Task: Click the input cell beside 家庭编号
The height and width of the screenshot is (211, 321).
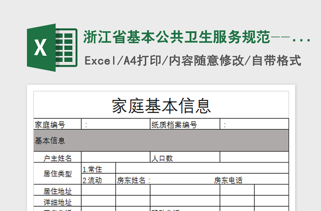Action: (x=116, y=124)
